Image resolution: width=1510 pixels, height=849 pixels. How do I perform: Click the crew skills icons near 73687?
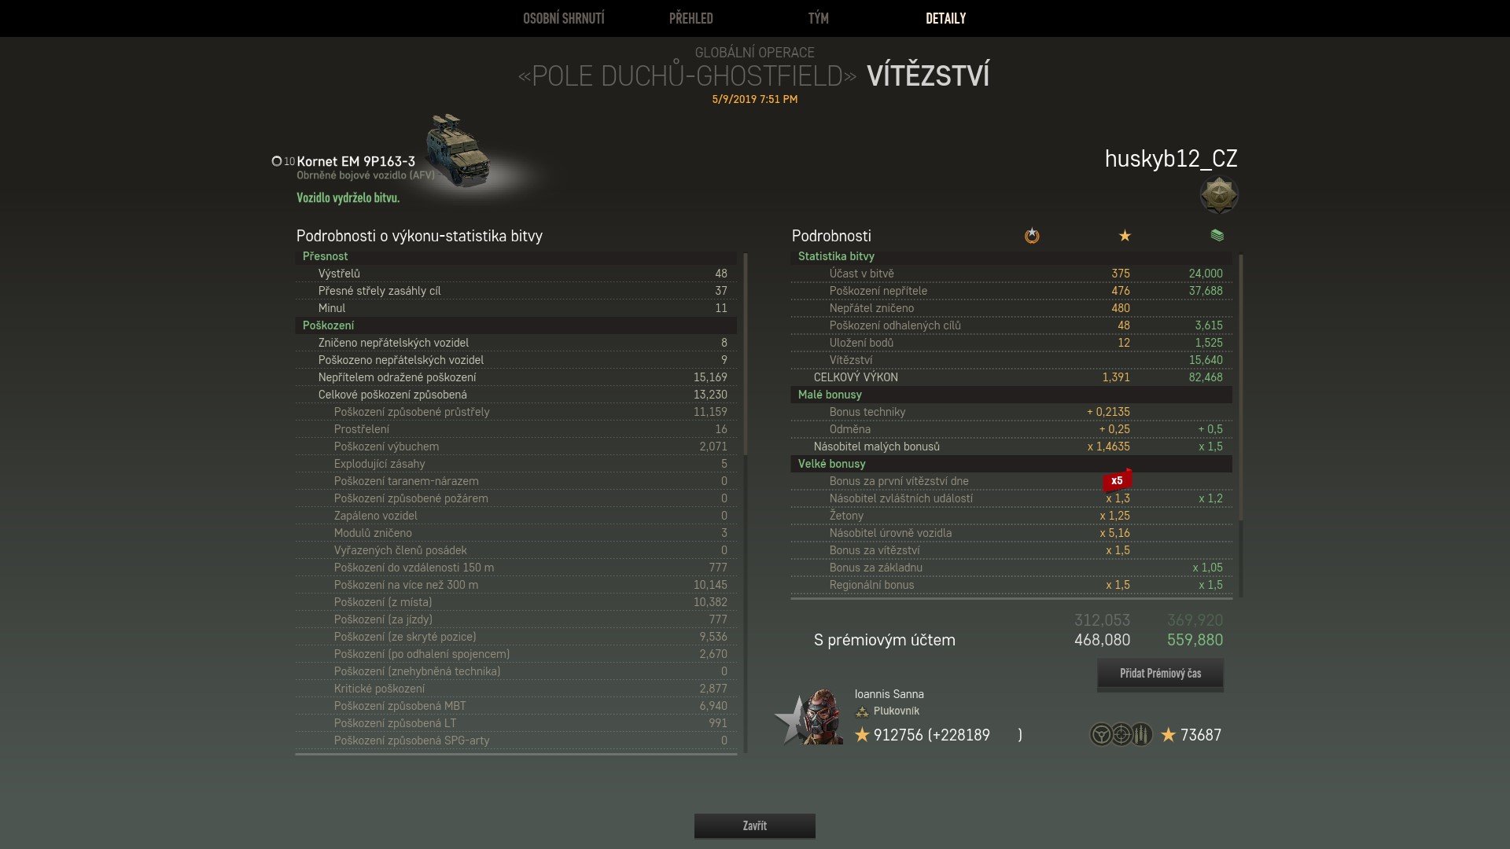pos(1121,735)
